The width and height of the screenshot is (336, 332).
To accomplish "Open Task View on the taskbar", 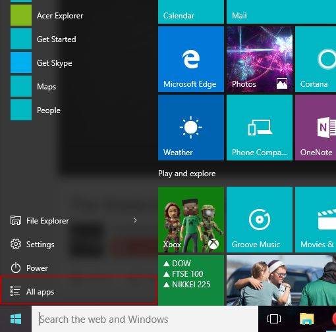I will [x=274, y=319].
